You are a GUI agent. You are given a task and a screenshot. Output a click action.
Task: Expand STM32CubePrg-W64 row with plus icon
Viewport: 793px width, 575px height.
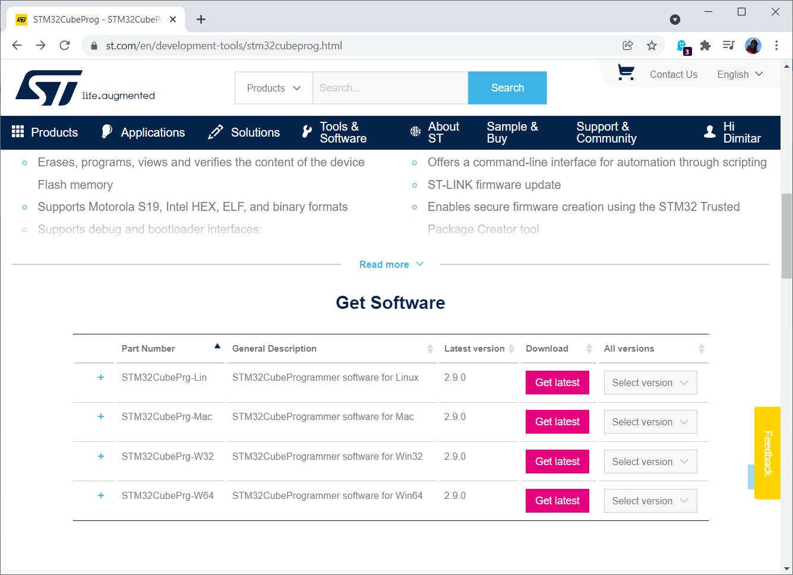click(101, 495)
